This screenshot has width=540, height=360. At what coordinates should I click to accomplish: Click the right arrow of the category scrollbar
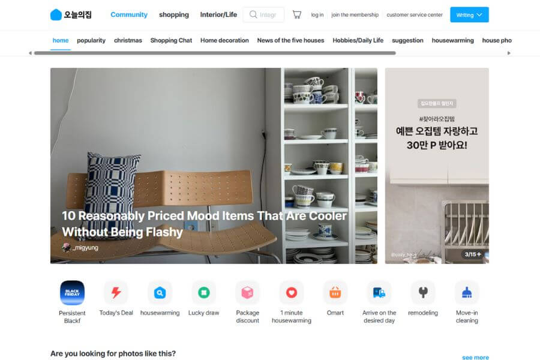click(509, 53)
